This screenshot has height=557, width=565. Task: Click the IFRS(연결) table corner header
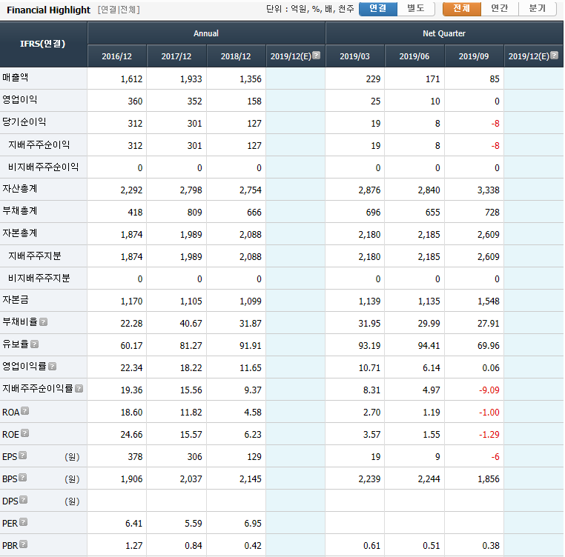tap(43, 44)
